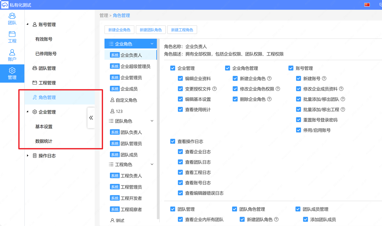Toggle the 查看企业日志 checkbox
This screenshot has height=226, width=382.
(180, 152)
